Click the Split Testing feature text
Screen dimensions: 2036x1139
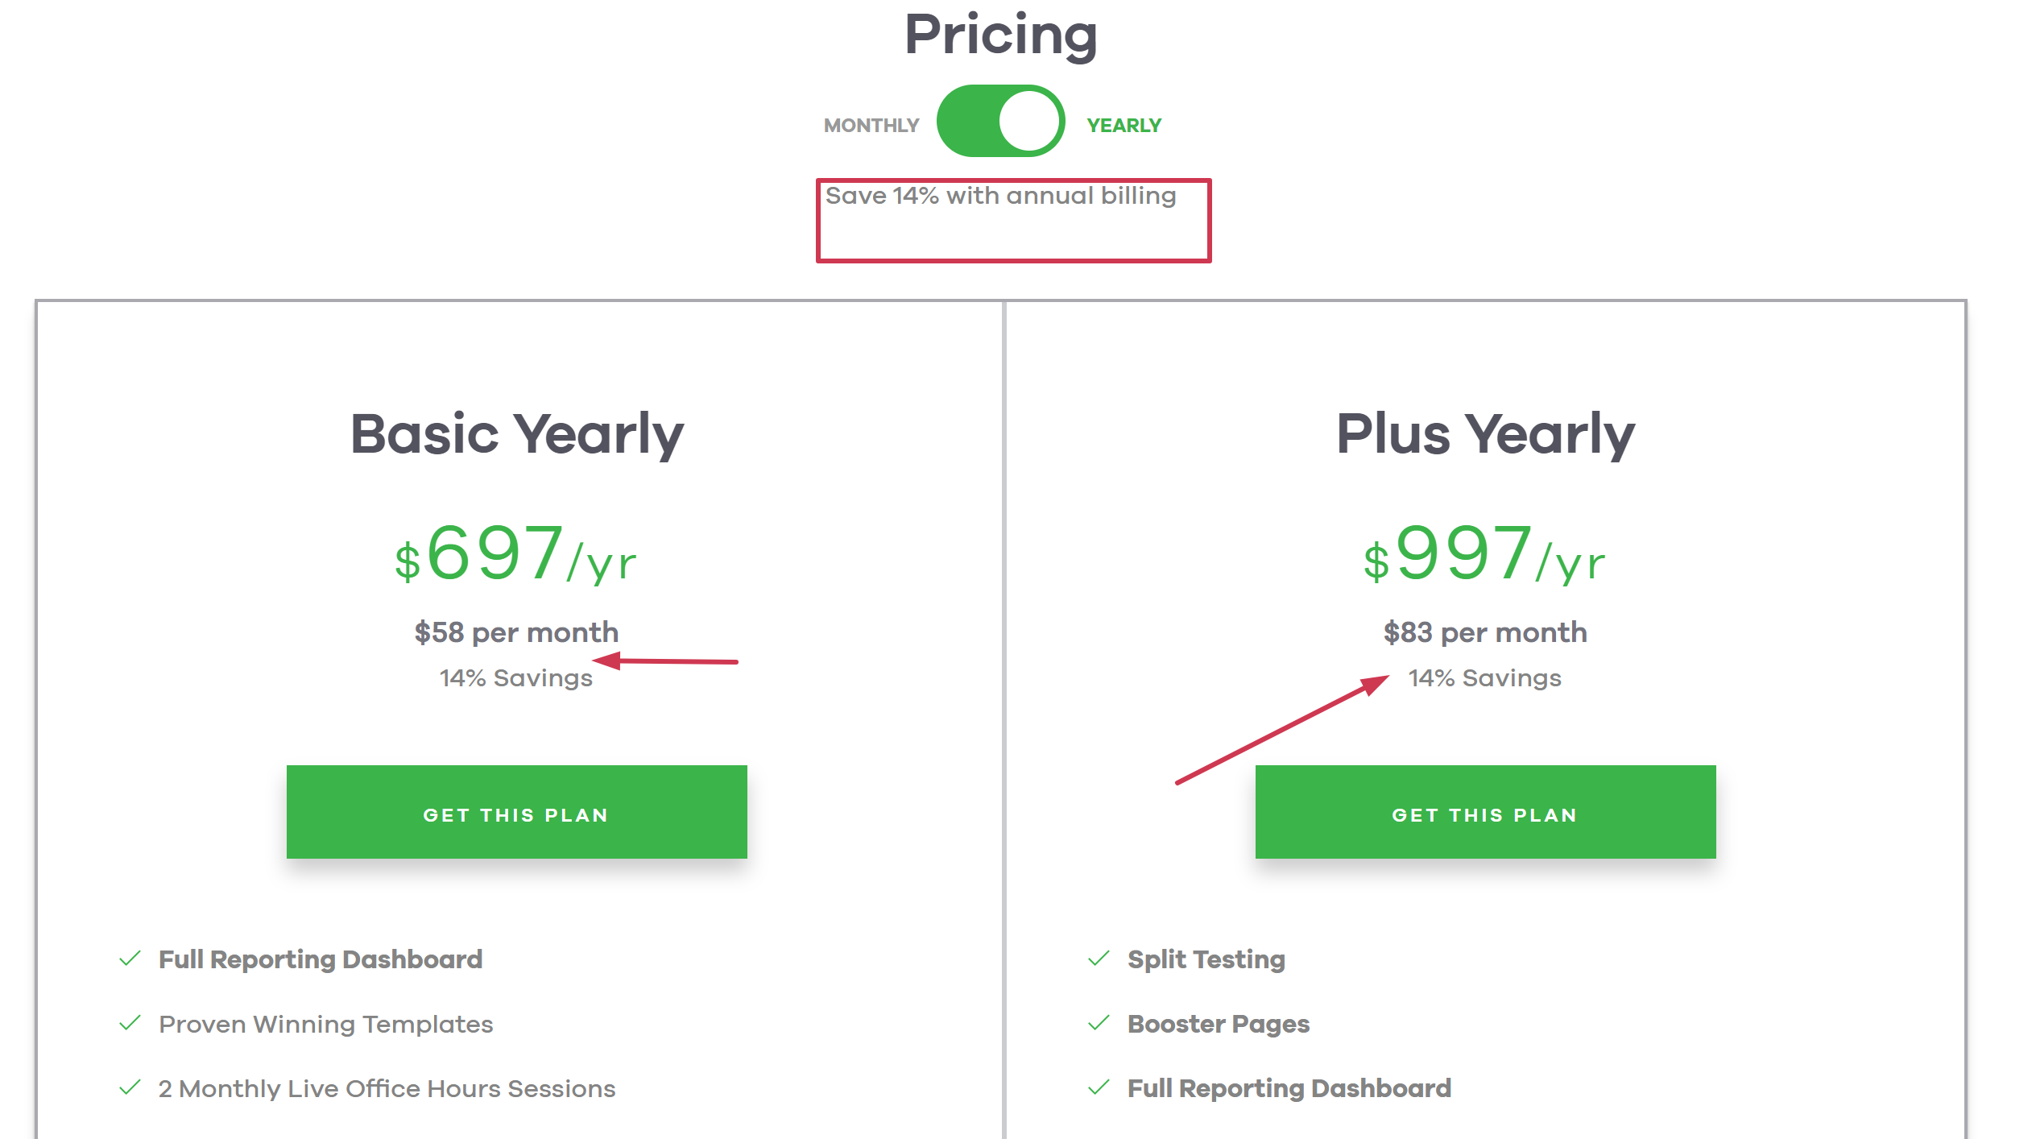point(1206,959)
